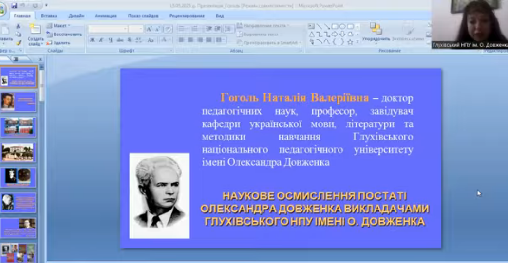Click the Cut scissors icon
Viewport: 508px width, 263px height.
pos(18,26)
